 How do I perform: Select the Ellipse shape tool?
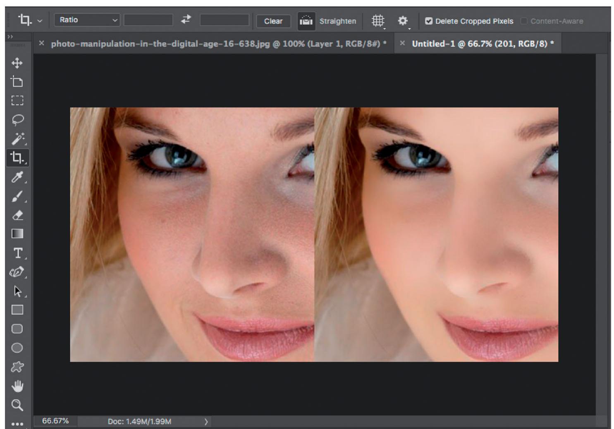[17, 348]
